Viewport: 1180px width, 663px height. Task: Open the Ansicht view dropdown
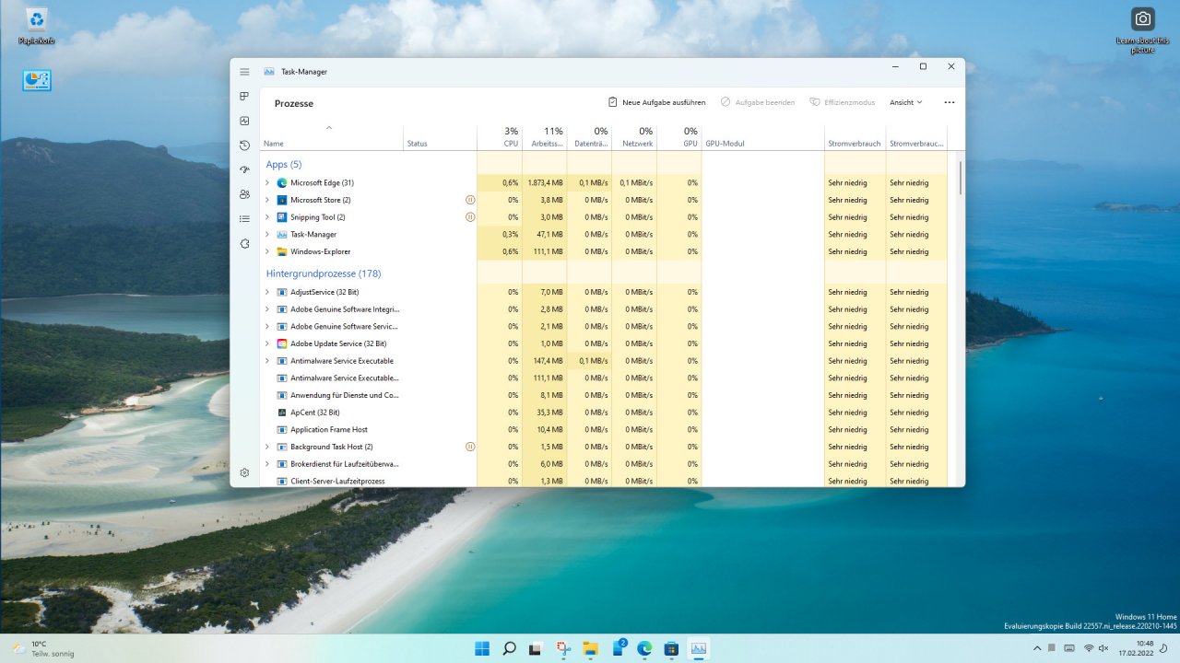point(905,102)
